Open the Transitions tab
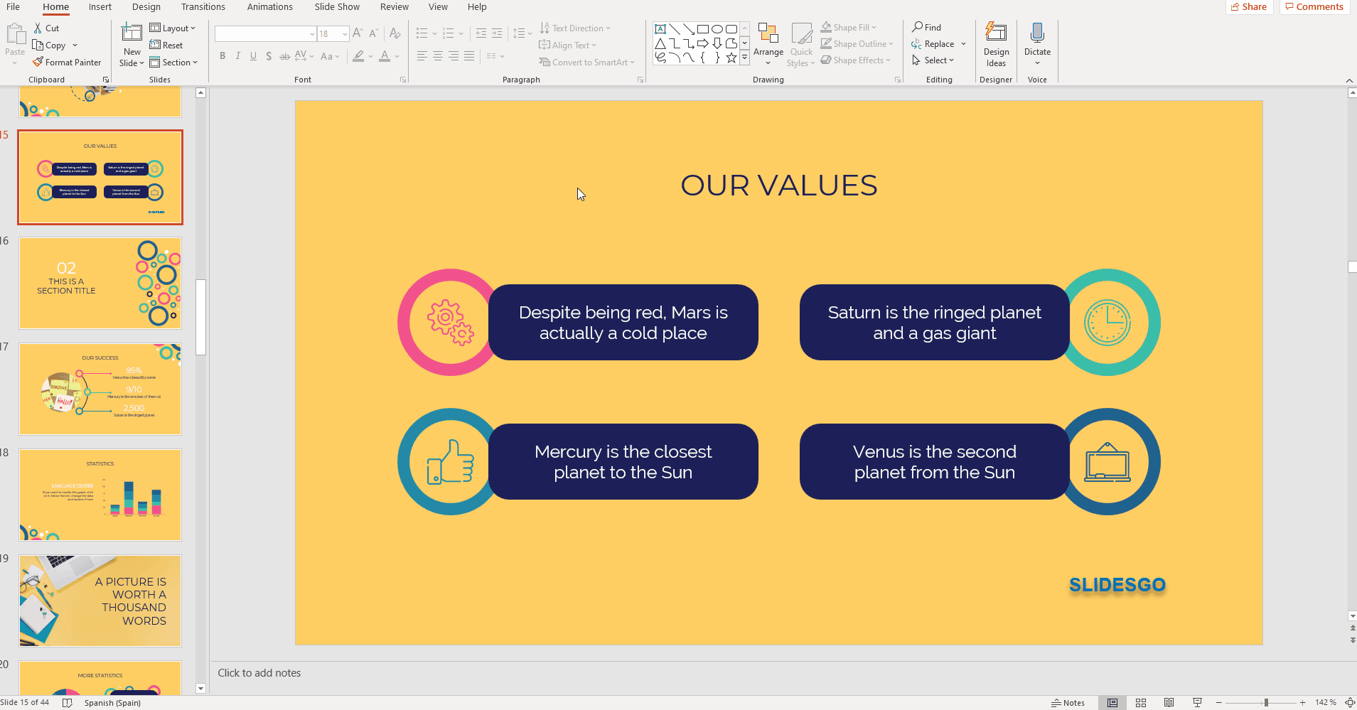Screen dimensions: 1357x710 [203, 7]
